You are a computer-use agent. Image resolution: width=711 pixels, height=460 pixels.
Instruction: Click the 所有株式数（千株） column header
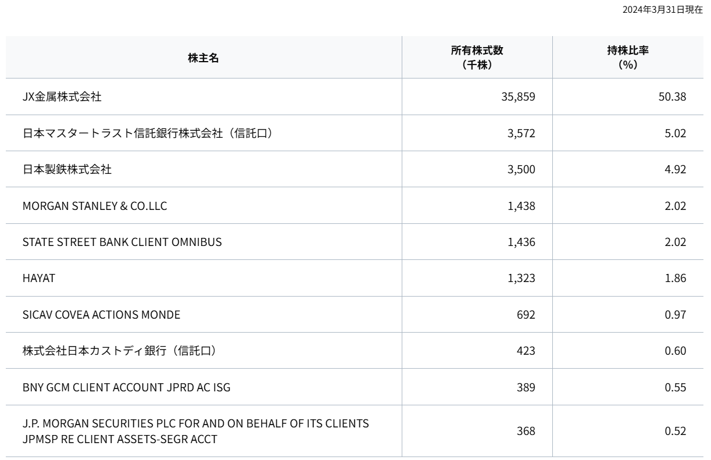click(x=477, y=58)
